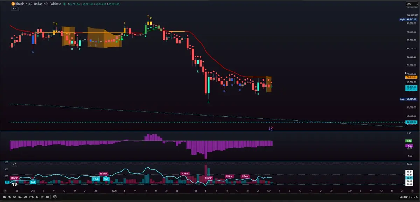Screen dimensions: 420x202
Task: Select the 1M time range
Action: [x=14, y=197]
